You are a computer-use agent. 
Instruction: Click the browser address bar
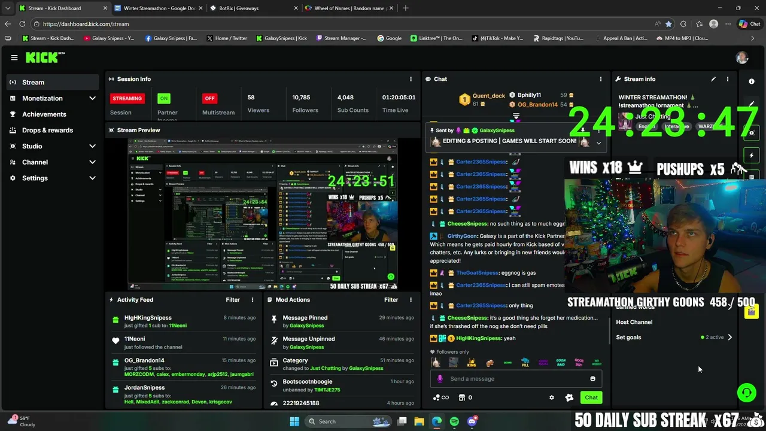[347, 24]
